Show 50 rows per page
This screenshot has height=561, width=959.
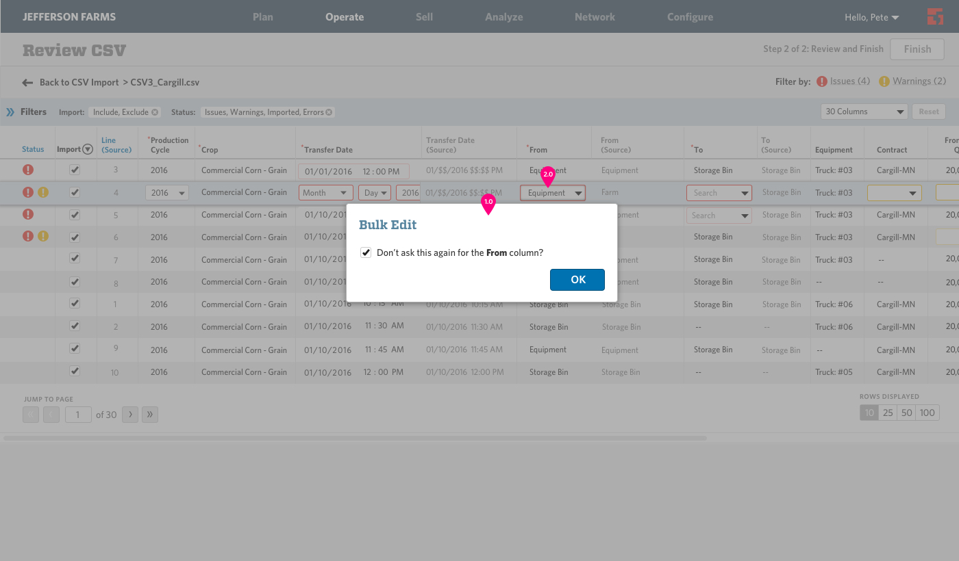[x=907, y=413]
